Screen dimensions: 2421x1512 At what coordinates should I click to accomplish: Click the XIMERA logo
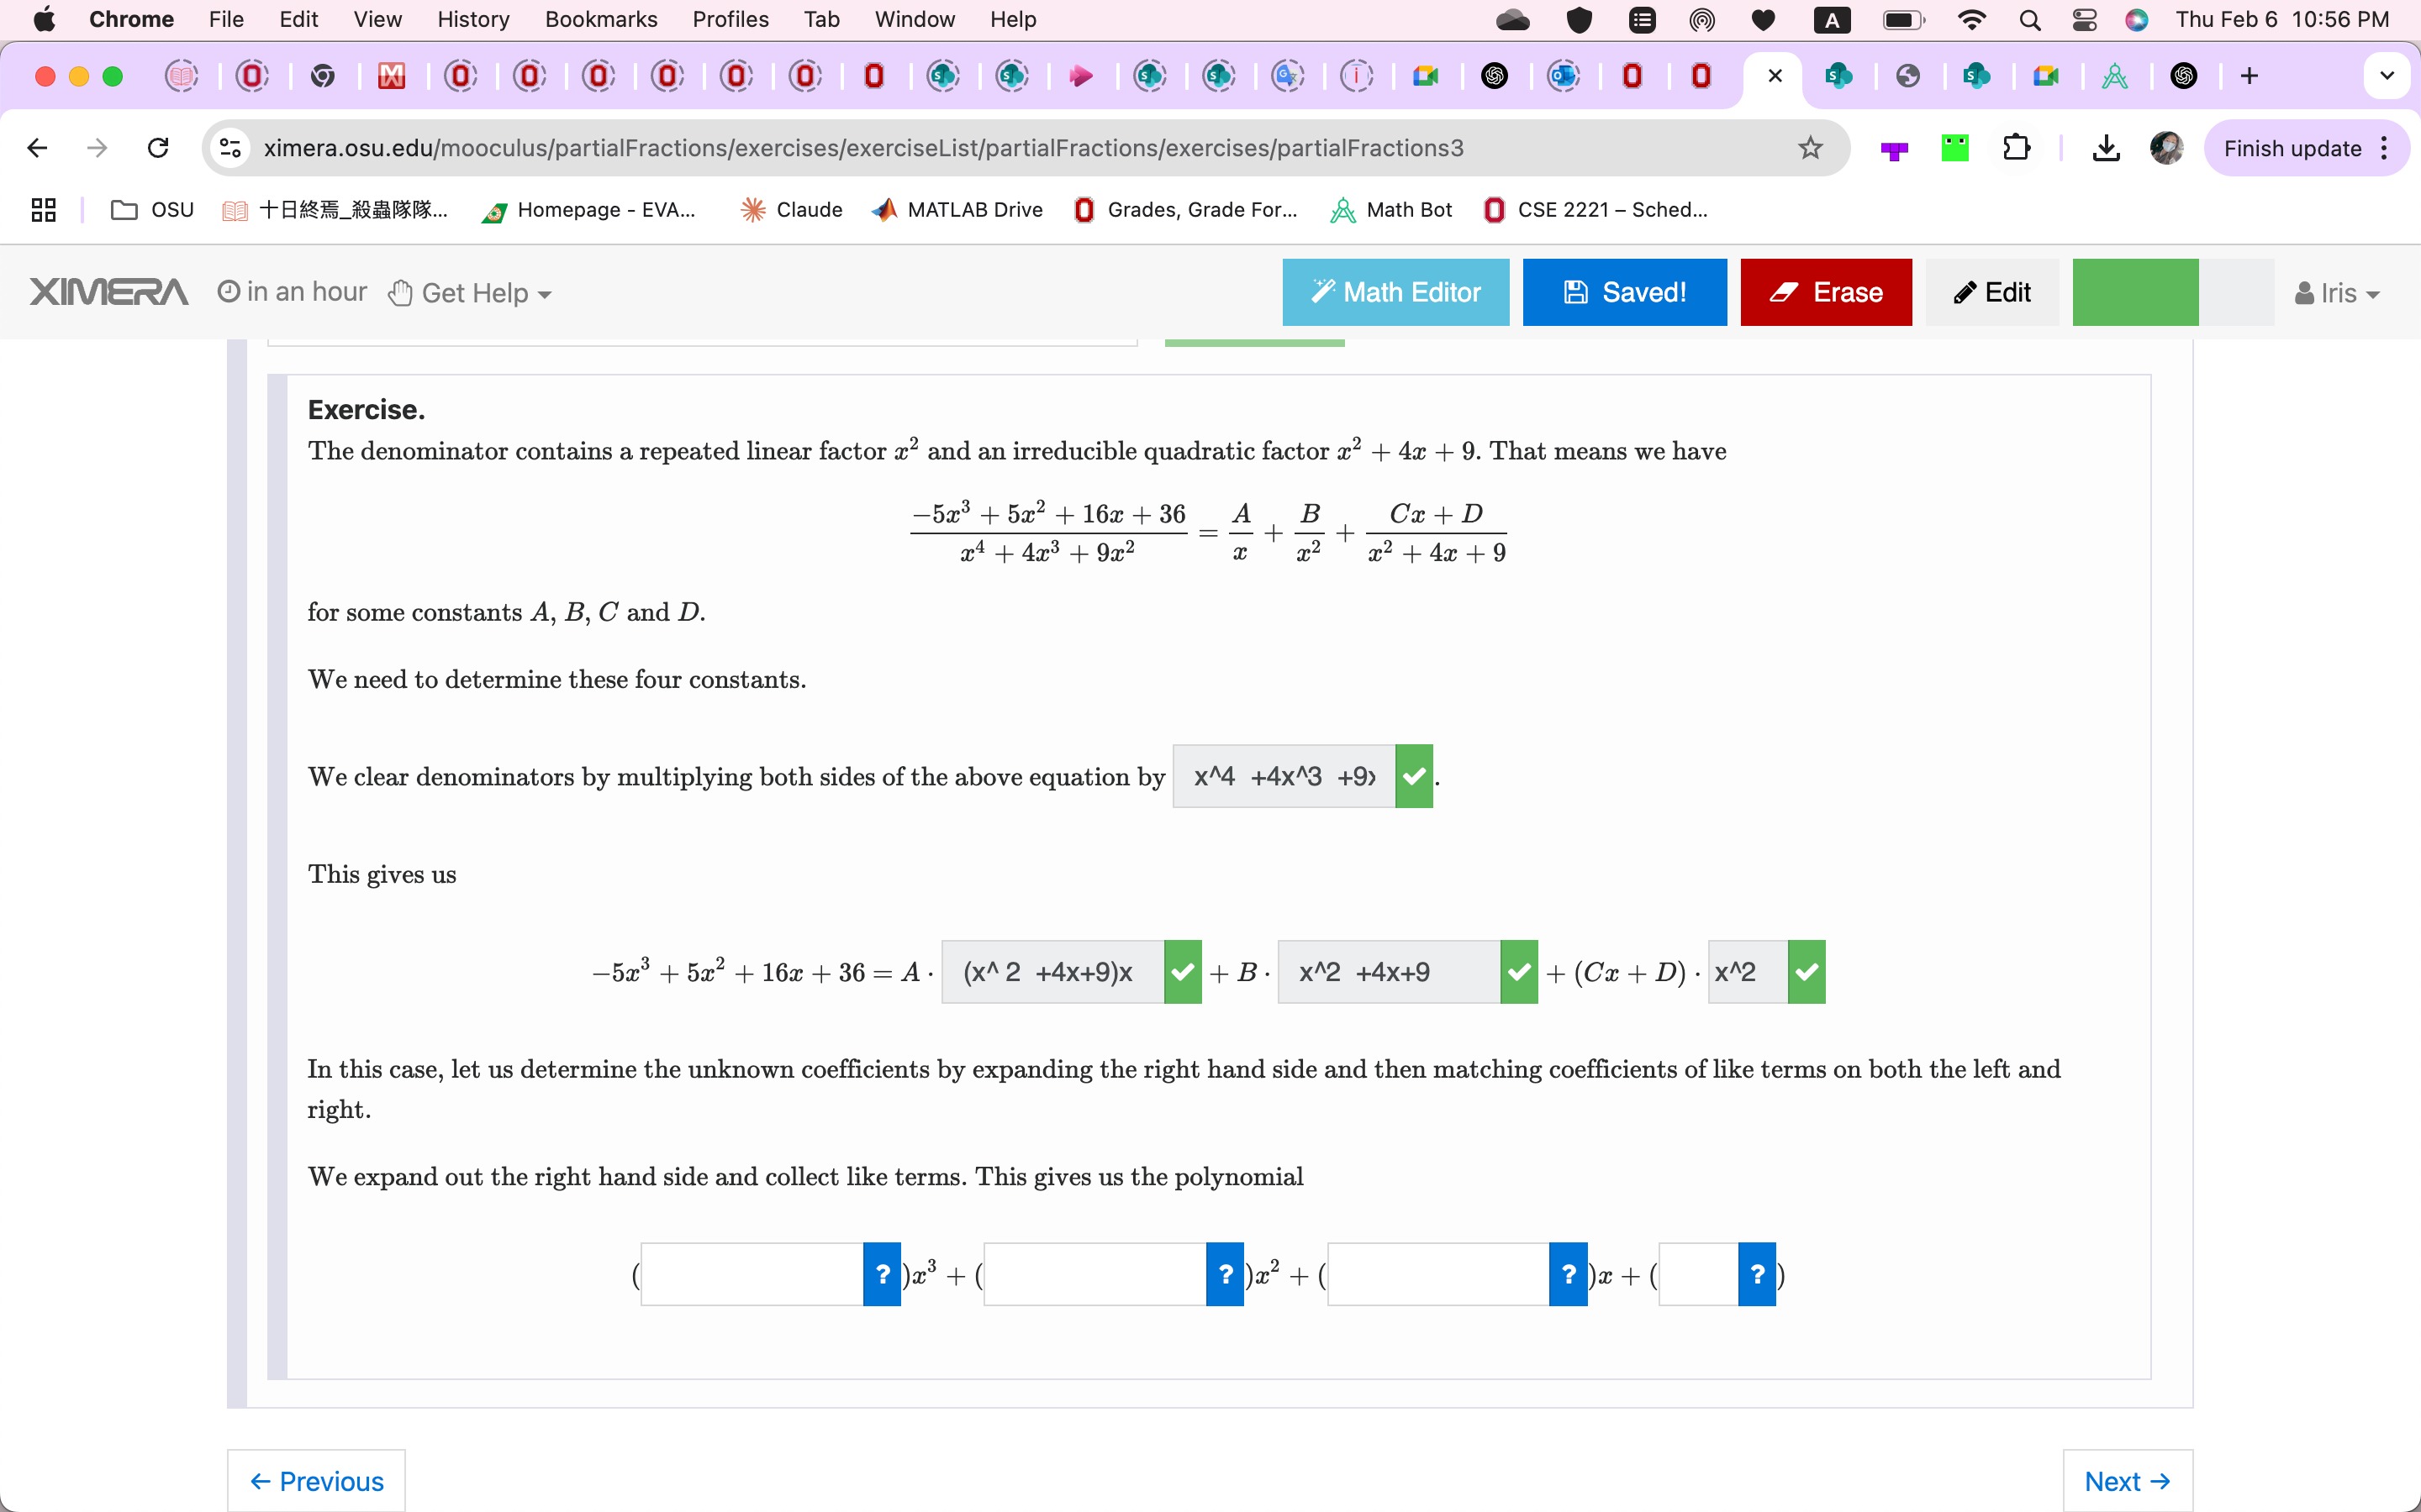[x=108, y=292]
